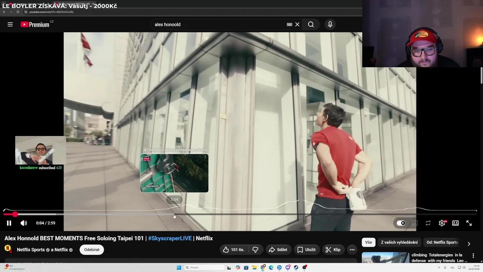Toggle the autoplay switch
483x272 pixels.
[401, 223]
